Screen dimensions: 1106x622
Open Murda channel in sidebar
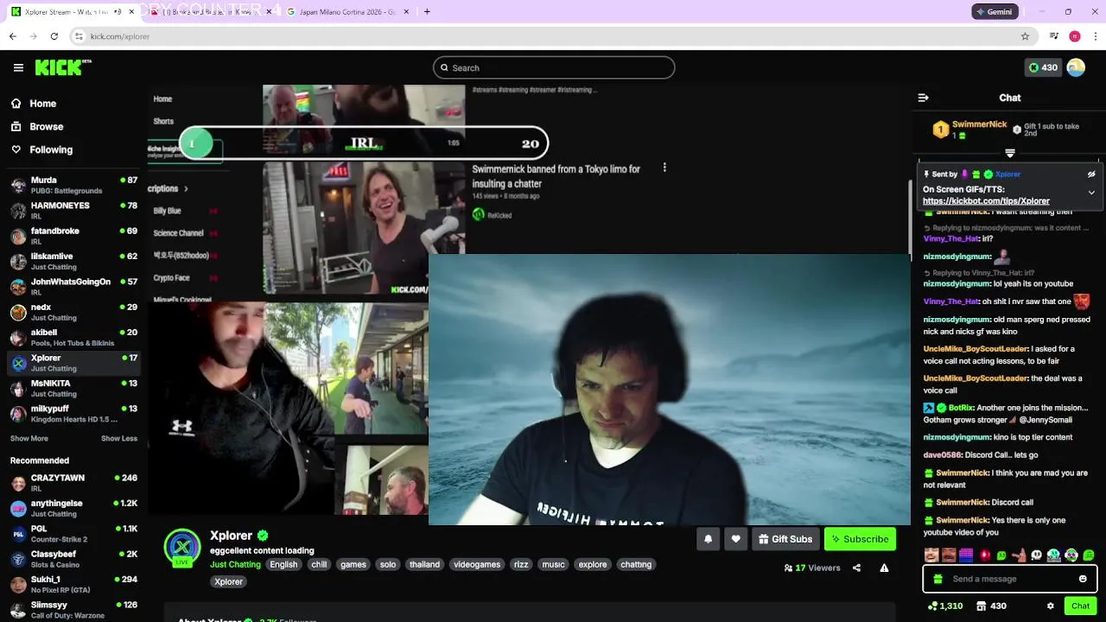click(73, 186)
